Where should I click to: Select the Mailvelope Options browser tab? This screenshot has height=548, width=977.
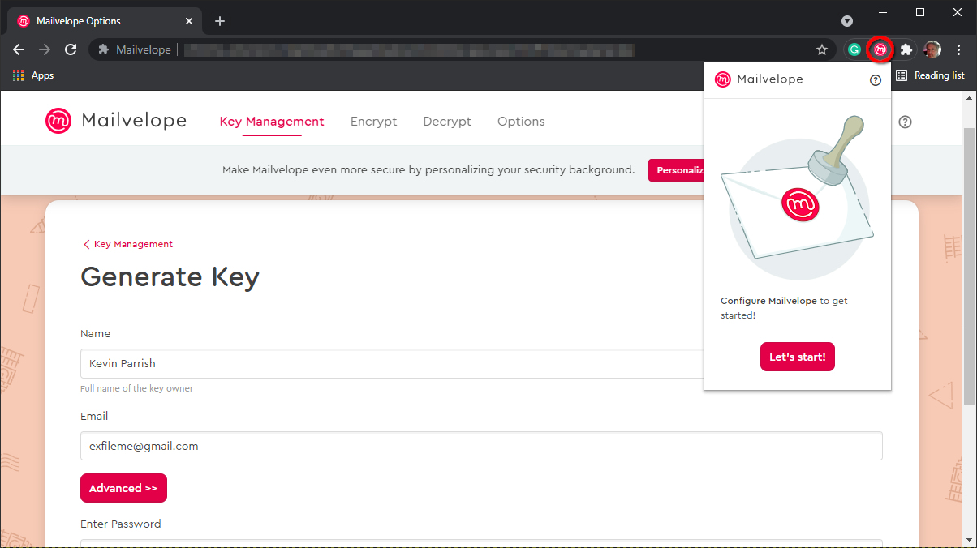tap(105, 21)
